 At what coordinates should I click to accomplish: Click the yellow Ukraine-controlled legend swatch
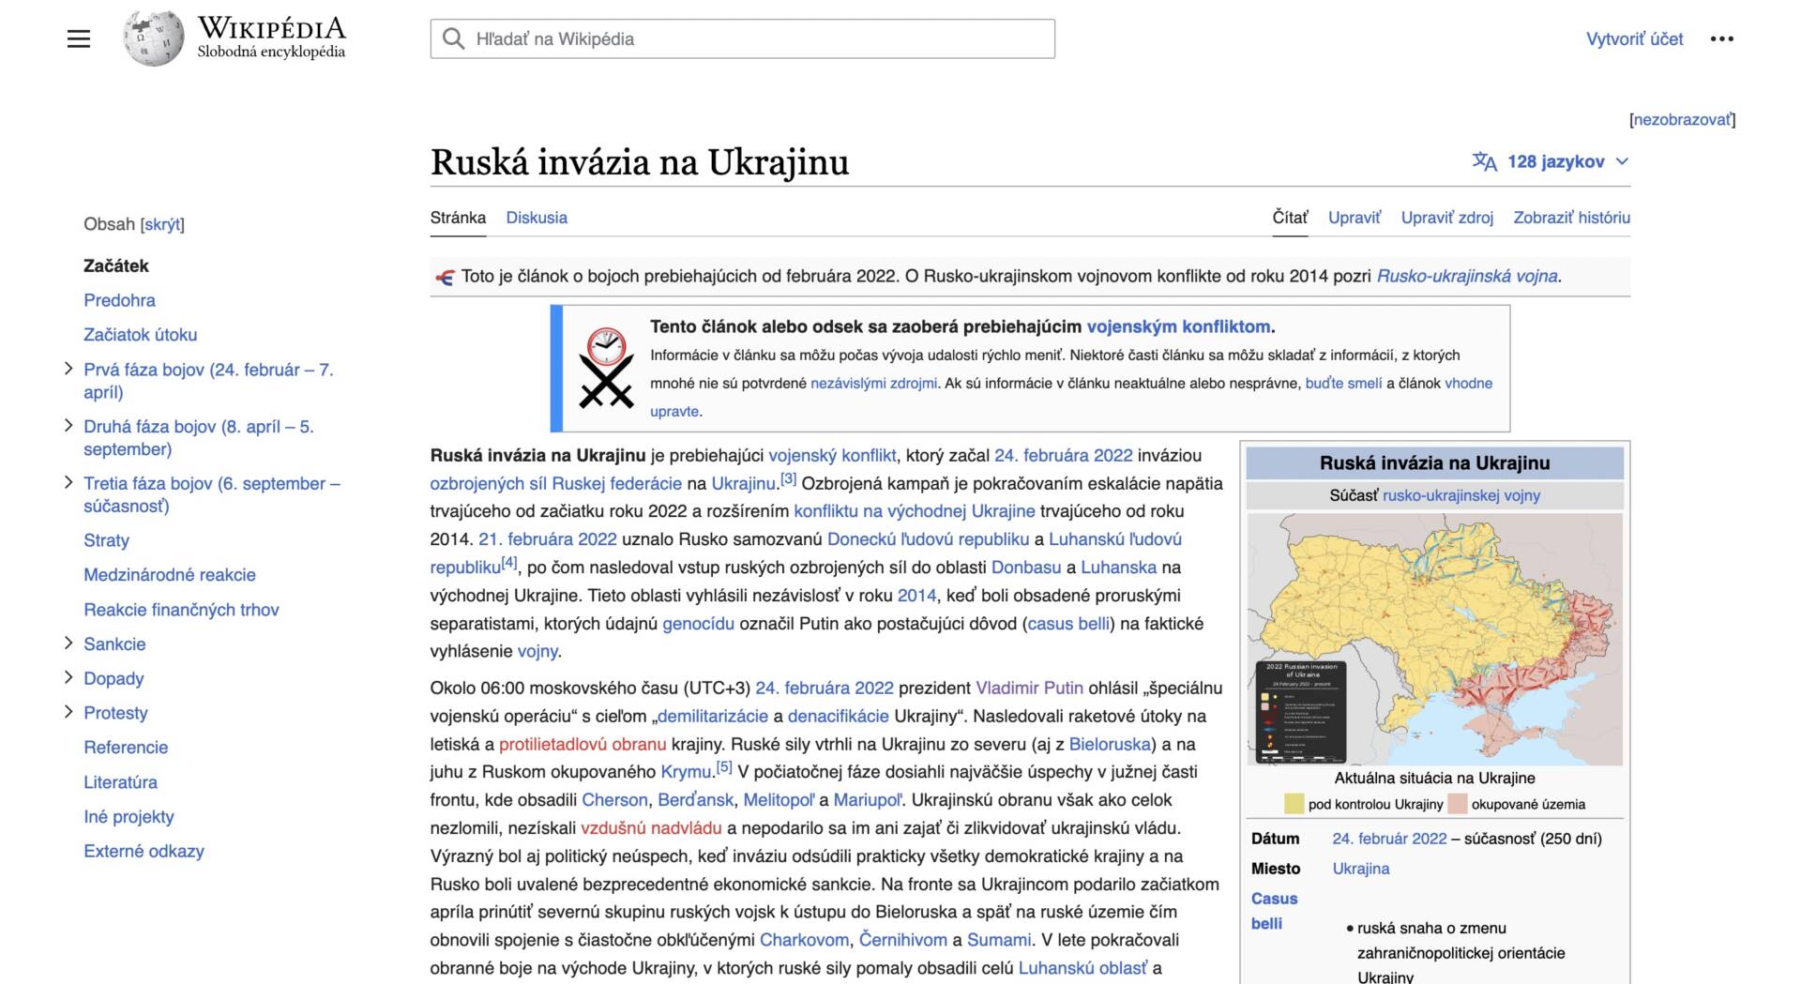(1294, 804)
